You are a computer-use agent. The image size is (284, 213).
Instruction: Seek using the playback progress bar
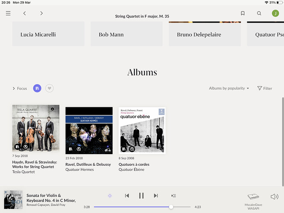click(142, 207)
